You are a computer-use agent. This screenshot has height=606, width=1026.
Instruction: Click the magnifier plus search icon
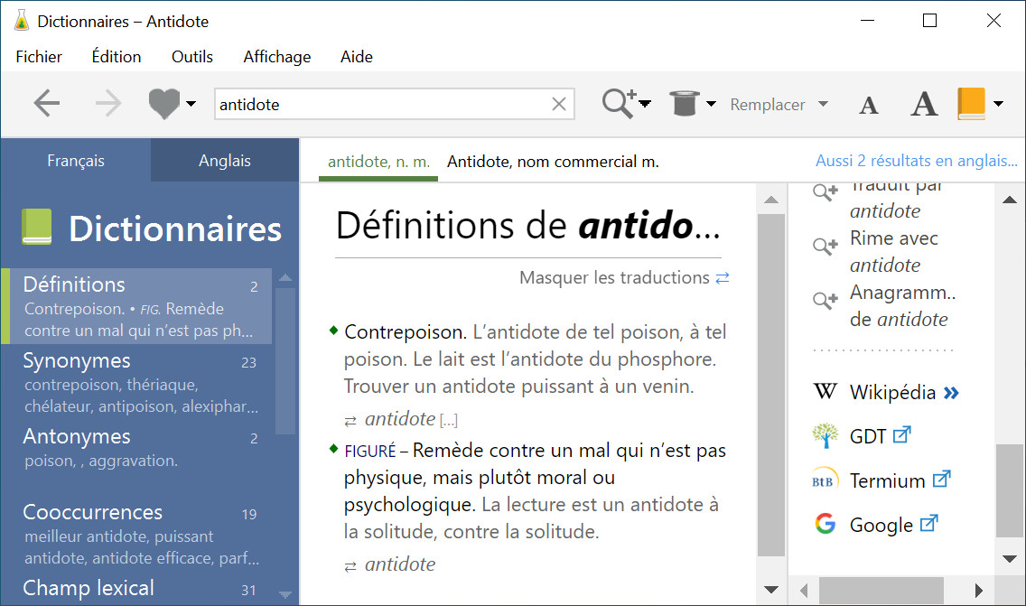pos(619,103)
